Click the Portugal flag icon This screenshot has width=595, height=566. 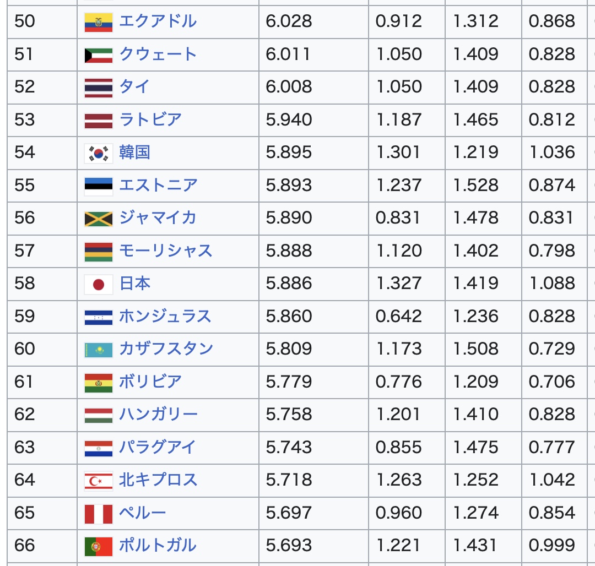pyautogui.click(x=99, y=546)
